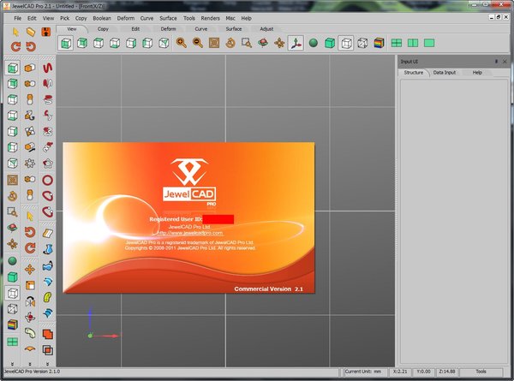Switch to the Deform toolbar tab
Viewport: 514px width, 381px height.
168,28
